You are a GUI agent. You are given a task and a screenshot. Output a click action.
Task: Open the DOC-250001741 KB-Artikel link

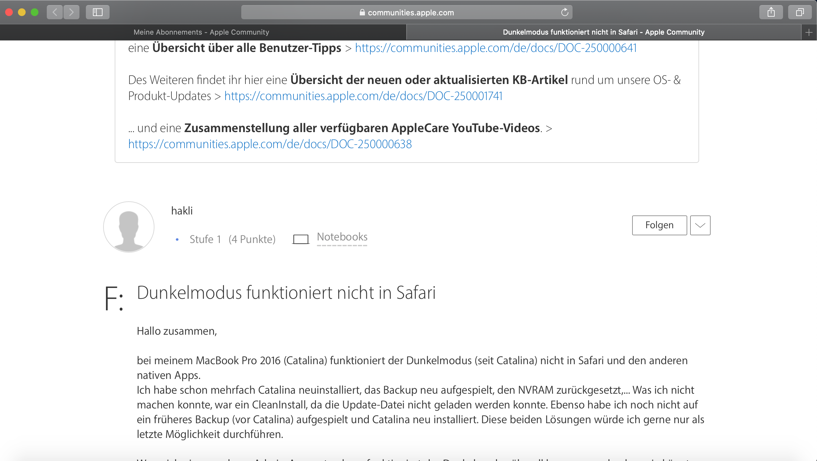(363, 96)
